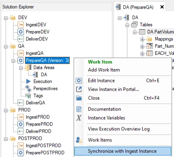
Task: Click the QA folder icon
Action: 13,46
